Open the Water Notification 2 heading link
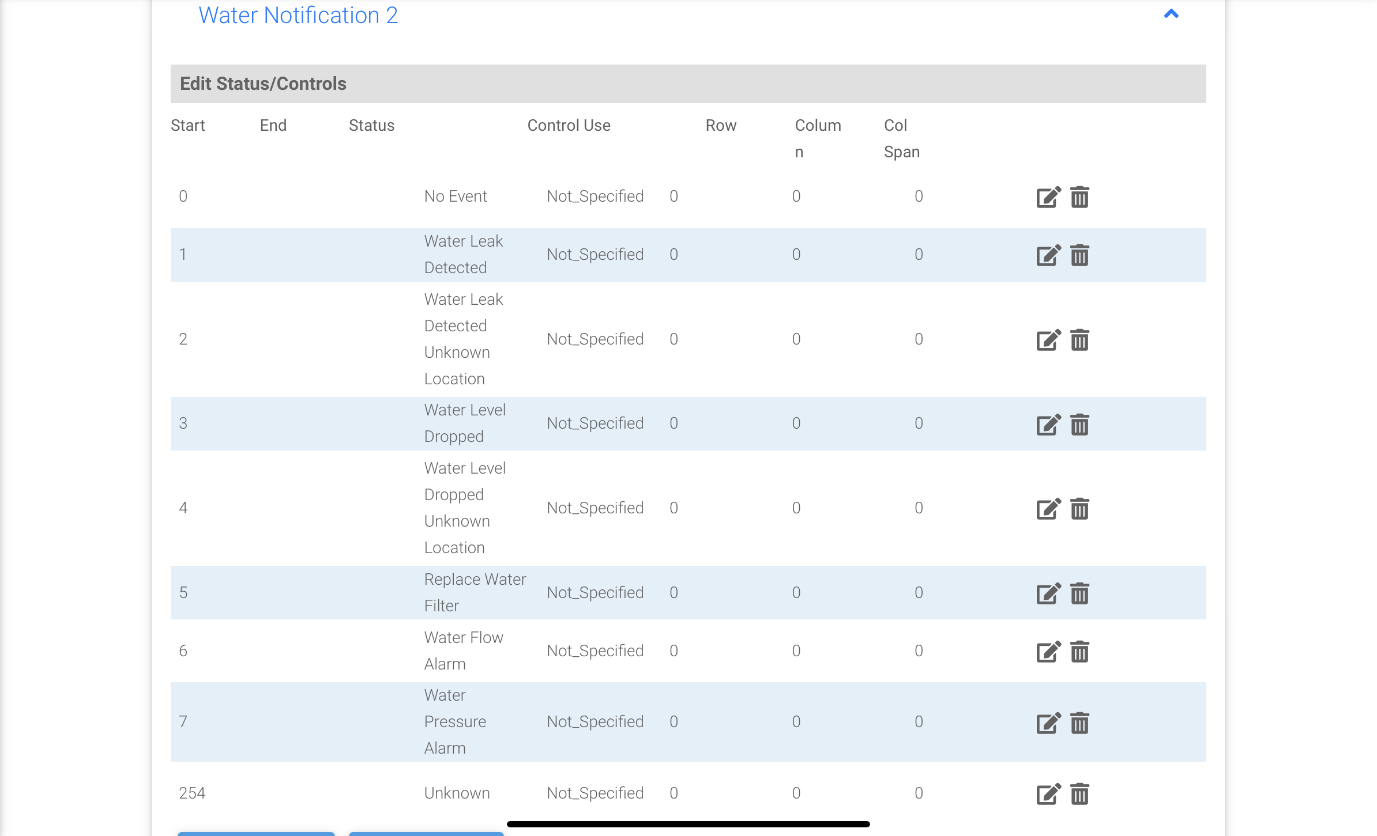Viewport: 1377px width, 836px height. (298, 15)
